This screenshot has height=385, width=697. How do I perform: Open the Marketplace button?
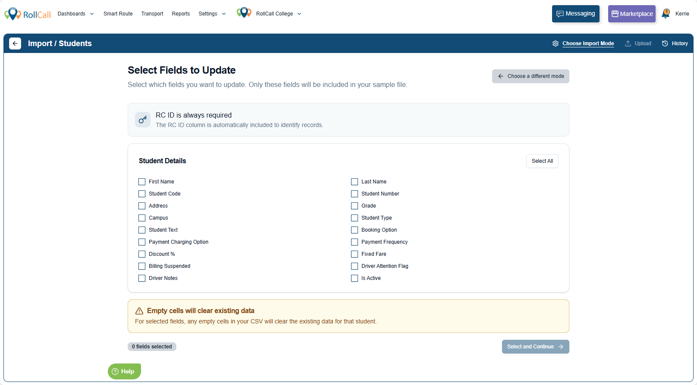click(632, 14)
